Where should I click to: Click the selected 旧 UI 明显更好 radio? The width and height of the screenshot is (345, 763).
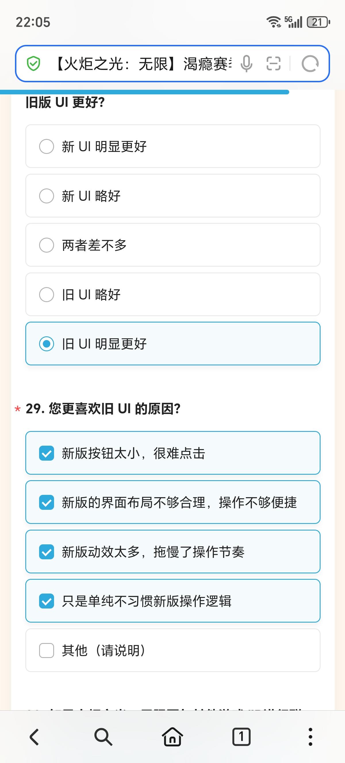tap(47, 344)
